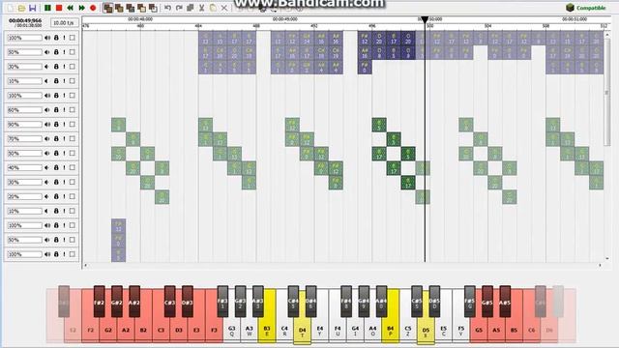
Task: Create a new song with the blank-page icon
Action: (11, 8)
